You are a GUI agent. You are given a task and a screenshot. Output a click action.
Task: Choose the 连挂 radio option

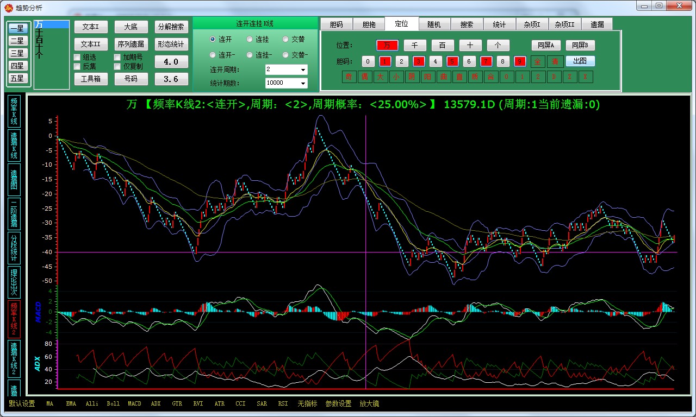[x=250, y=40]
